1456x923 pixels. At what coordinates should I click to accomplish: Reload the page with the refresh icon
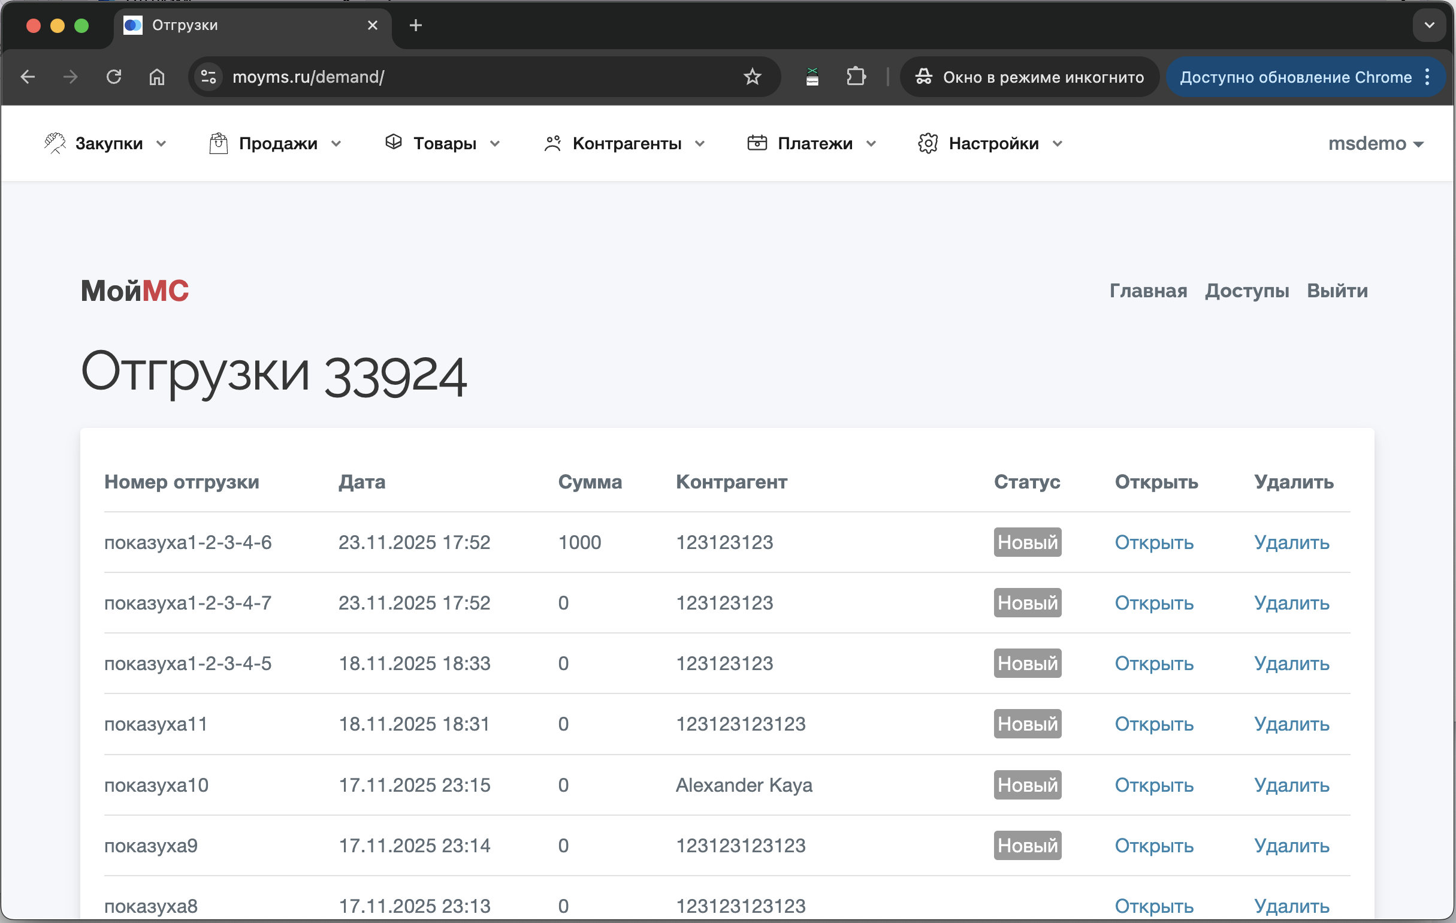point(114,77)
